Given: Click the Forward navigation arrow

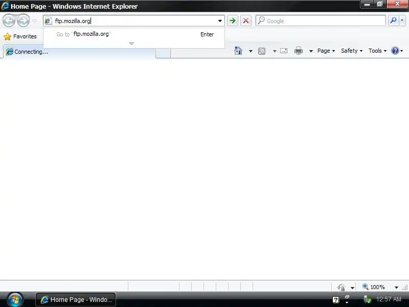Looking at the screenshot, I should pos(23,20).
